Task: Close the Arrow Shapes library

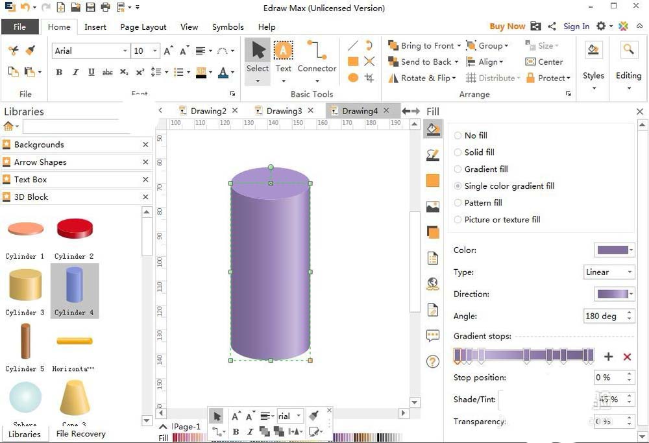Action: [x=145, y=162]
